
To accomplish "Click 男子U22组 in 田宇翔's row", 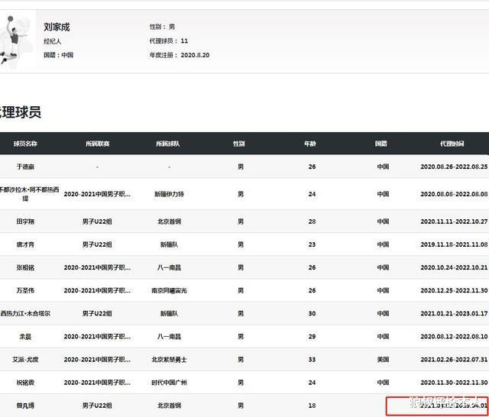I will pyautogui.click(x=97, y=221).
